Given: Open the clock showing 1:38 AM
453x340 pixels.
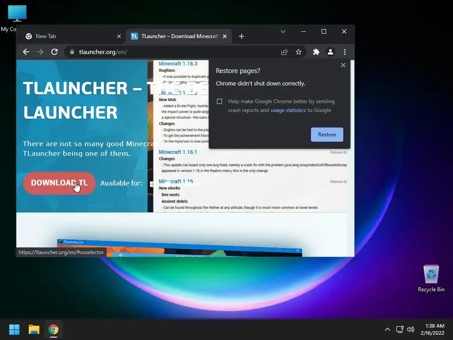Looking at the screenshot, I should [433, 329].
